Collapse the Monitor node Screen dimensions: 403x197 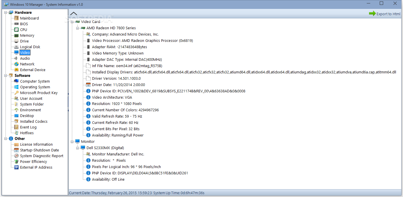click(72, 141)
